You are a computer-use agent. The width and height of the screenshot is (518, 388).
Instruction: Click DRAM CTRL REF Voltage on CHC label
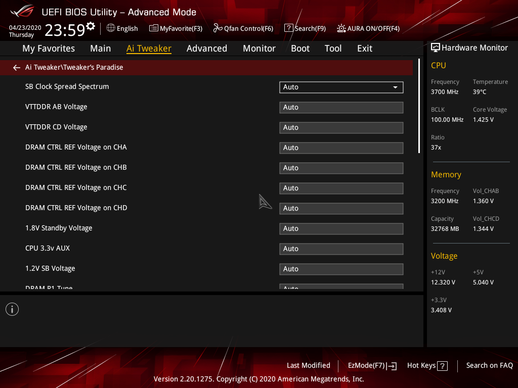tap(76, 188)
